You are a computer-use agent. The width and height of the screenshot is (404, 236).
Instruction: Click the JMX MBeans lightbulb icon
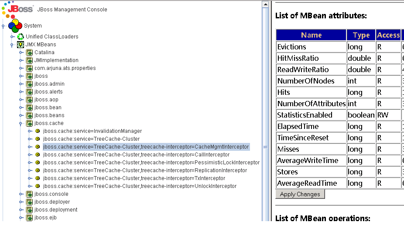pos(21,45)
